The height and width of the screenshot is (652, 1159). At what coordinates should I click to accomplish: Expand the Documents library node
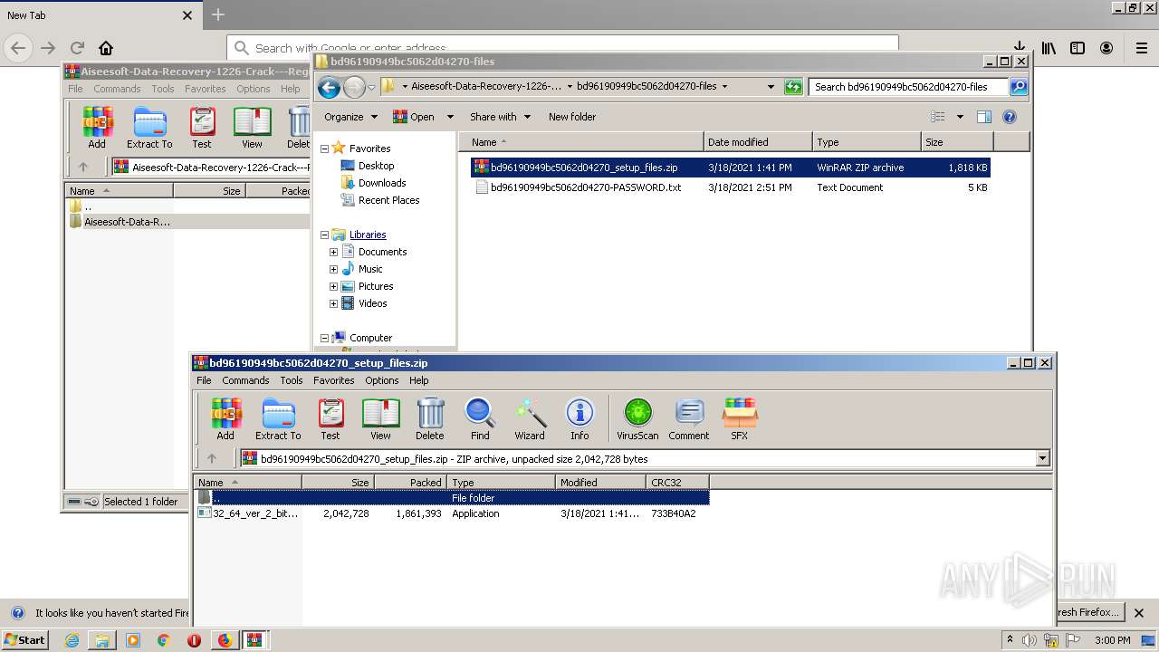(333, 252)
